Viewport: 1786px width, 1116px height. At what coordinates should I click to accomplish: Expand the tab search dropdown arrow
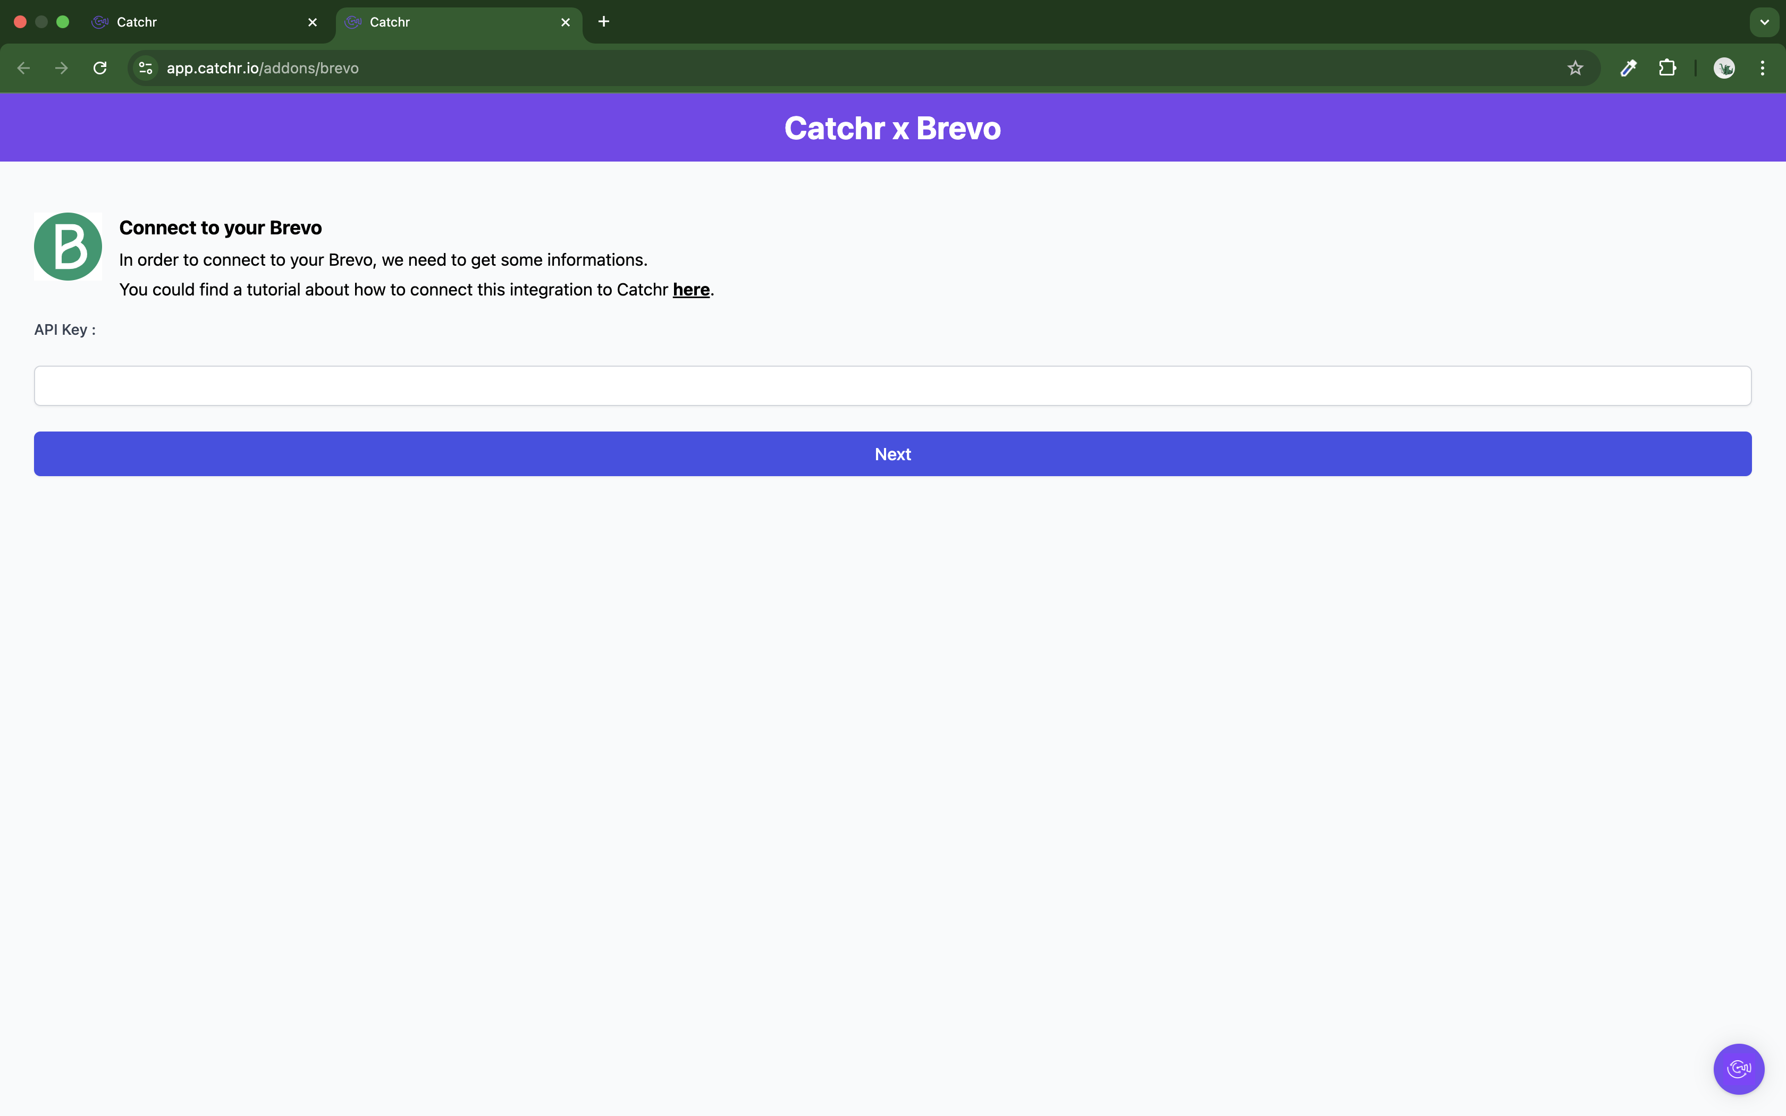pyautogui.click(x=1765, y=22)
